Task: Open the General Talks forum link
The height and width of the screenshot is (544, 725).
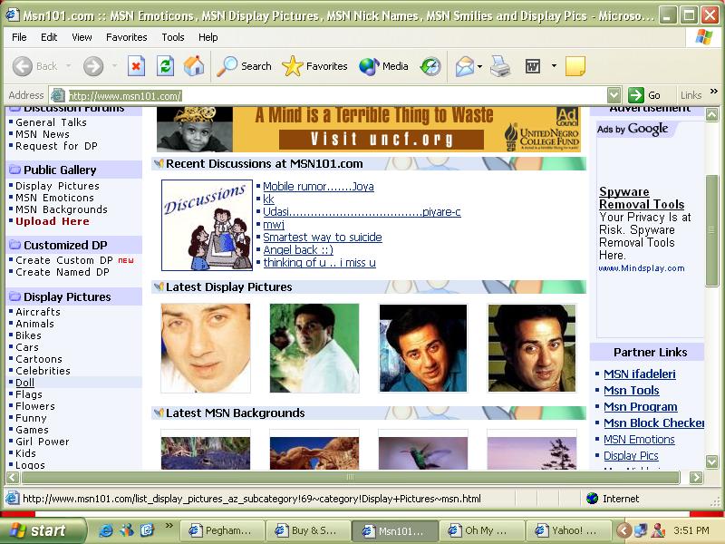Action: 51,122
